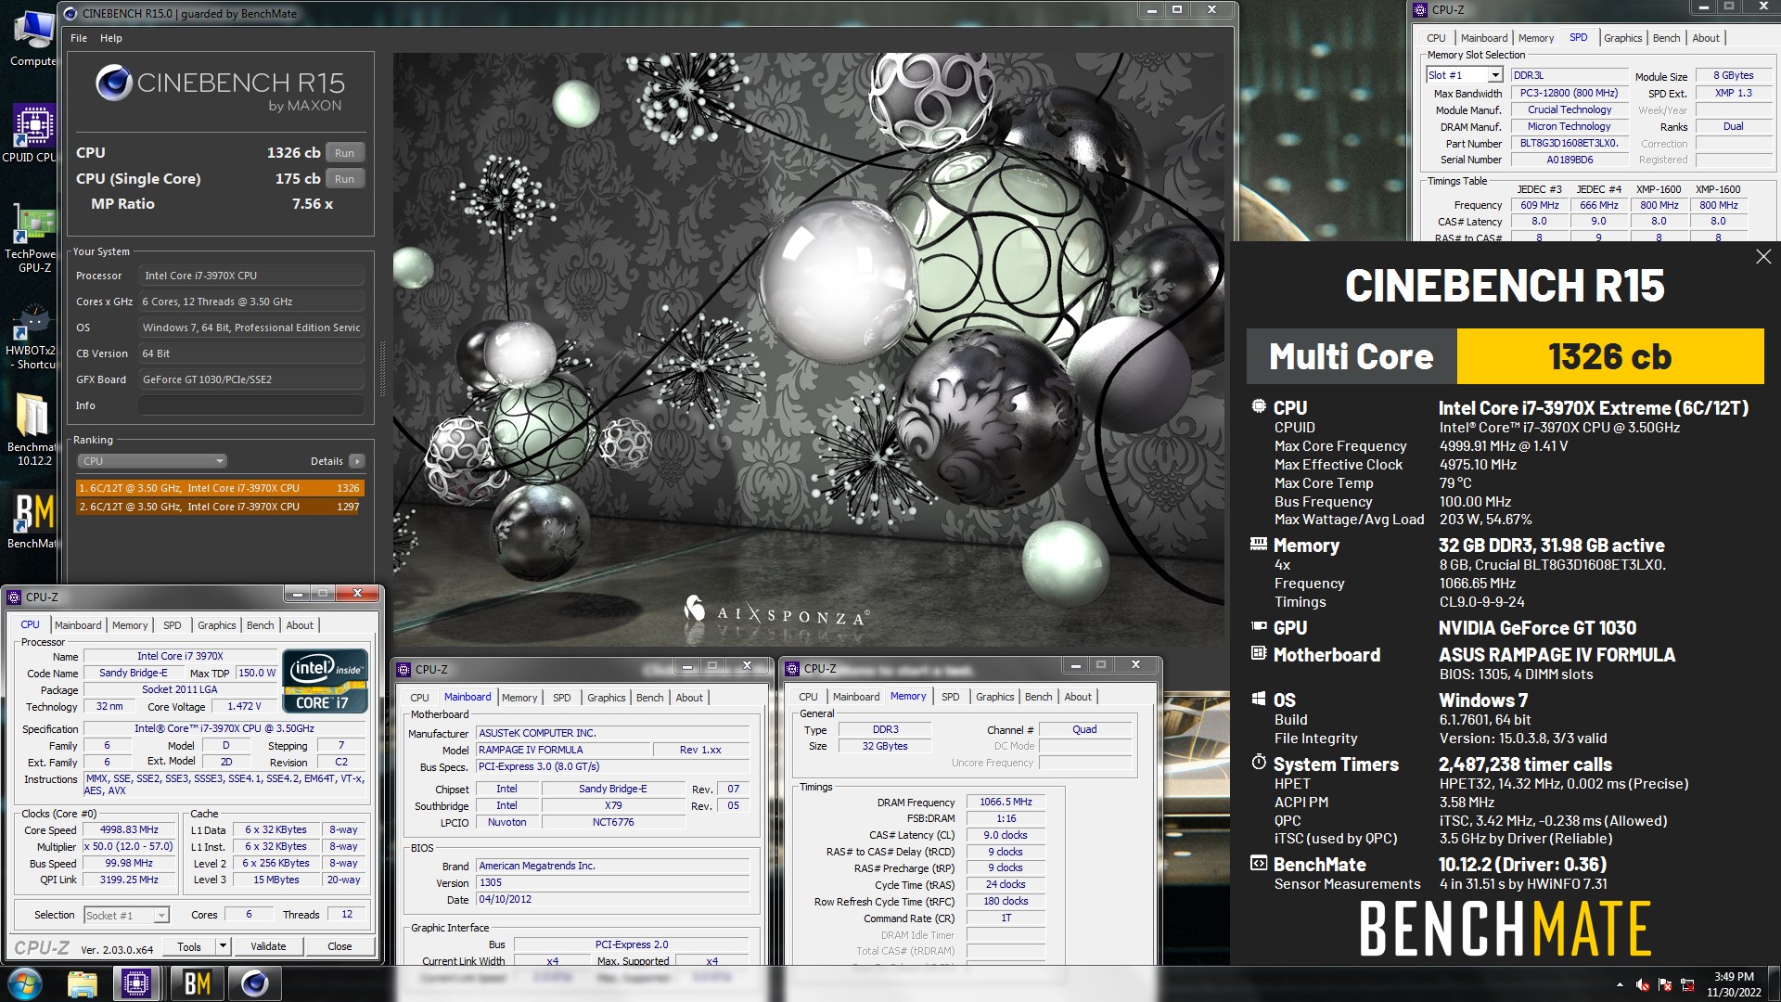The height and width of the screenshot is (1002, 1781).
Task: Open Bench tab in top-right CPU-Z
Action: [1666, 38]
